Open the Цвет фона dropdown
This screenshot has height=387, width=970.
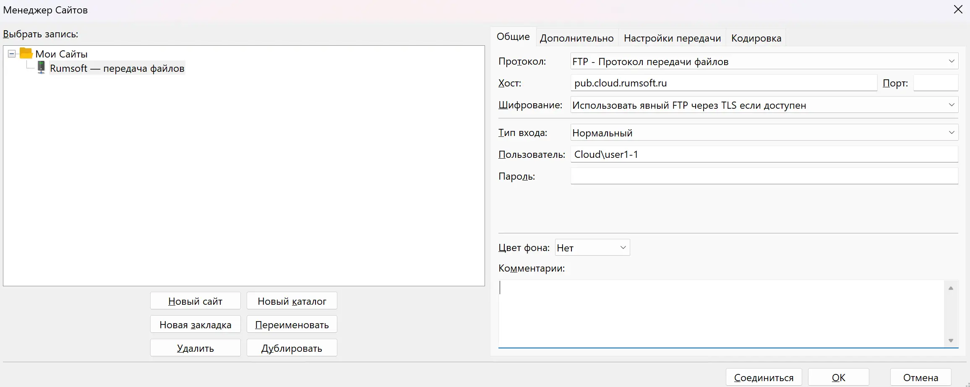point(592,248)
